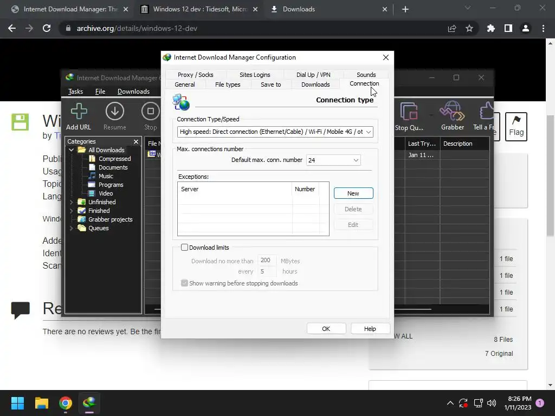Image resolution: width=555 pixels, height=416 pixels.
Task: Expand Unfinished tree node
Action: [x=72, y=202]
